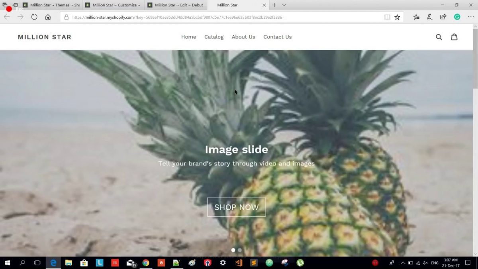Open the Favorites hub icon
The width and height of the screenshot is (478, 269).
(416, 17)
